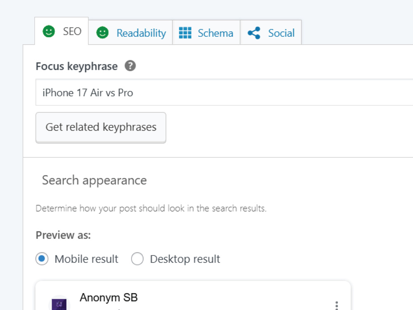Viewport: 413px width, 310px height.
Task: Click the Mobile result text label
Action: 86,259
